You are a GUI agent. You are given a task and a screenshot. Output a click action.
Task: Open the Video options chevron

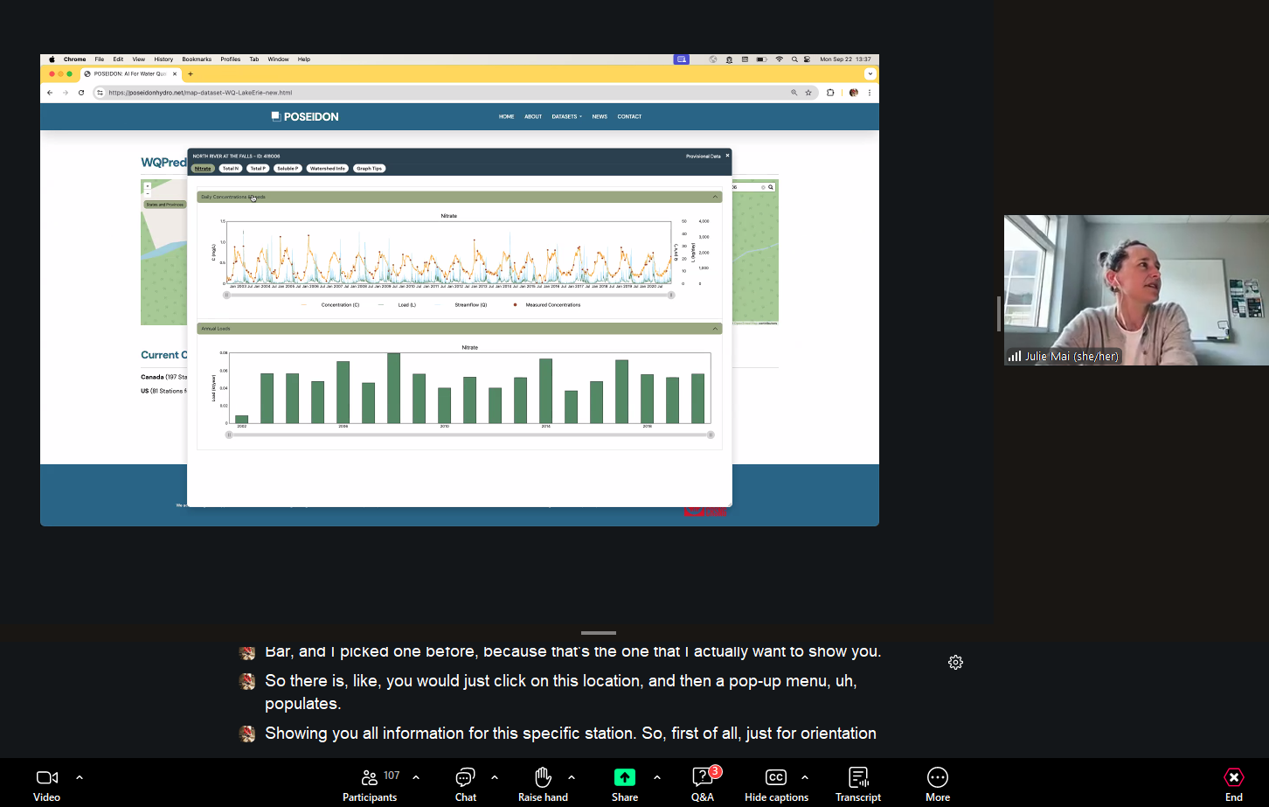point(79,776)
